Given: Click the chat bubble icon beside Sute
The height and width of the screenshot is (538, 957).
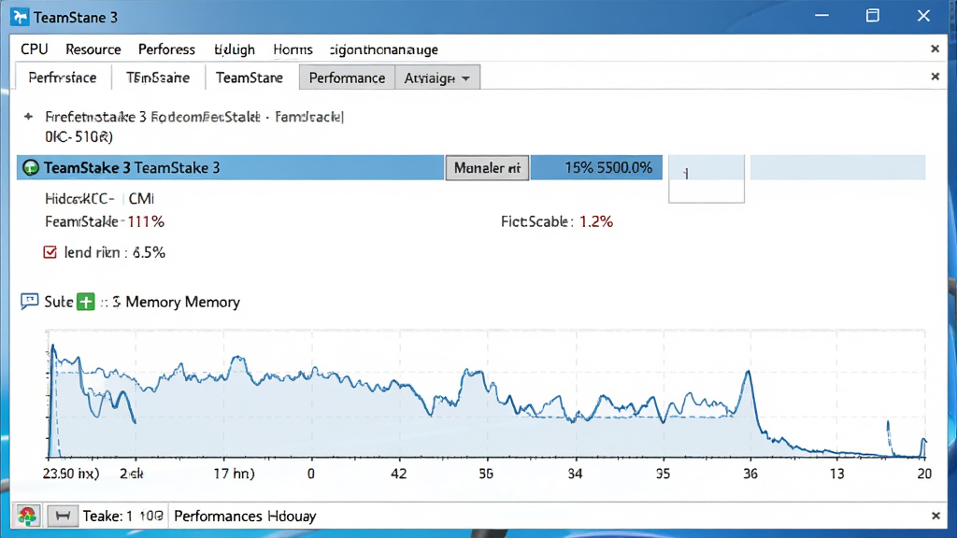Looking at the screenshot, I should click(29, 302).
